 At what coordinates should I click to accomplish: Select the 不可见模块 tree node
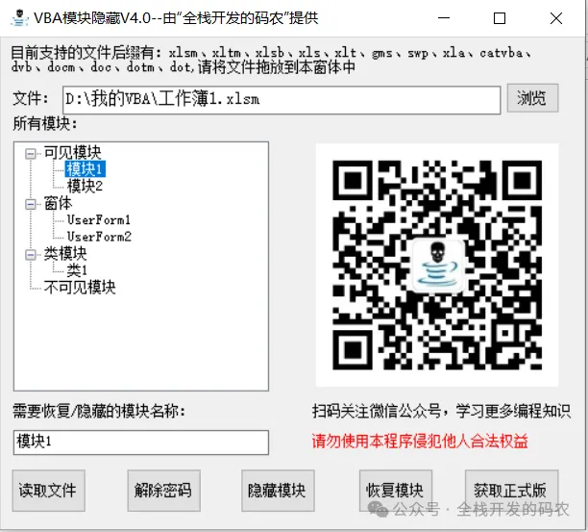click(x=80, y=288)
